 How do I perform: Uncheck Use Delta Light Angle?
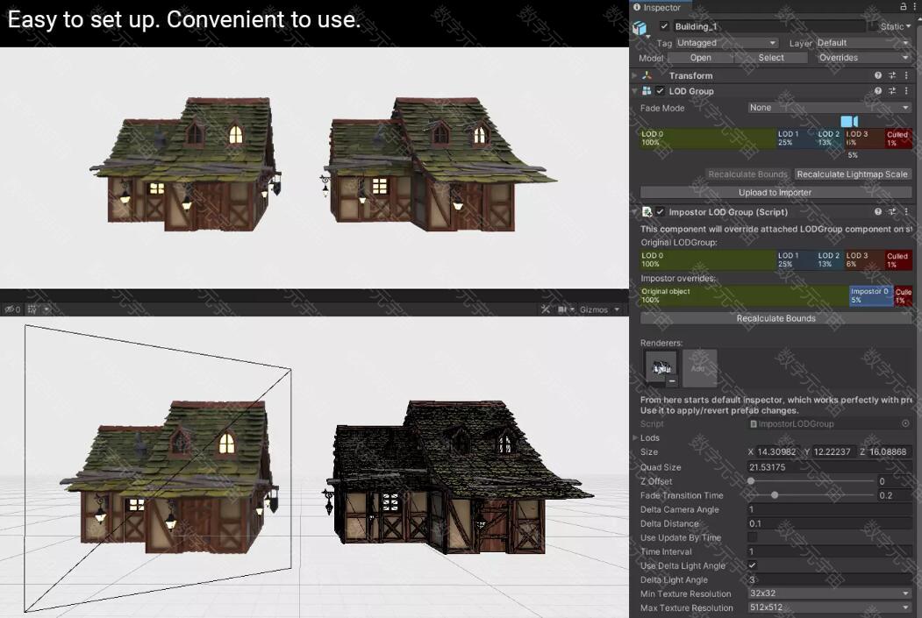pos(752,565)
